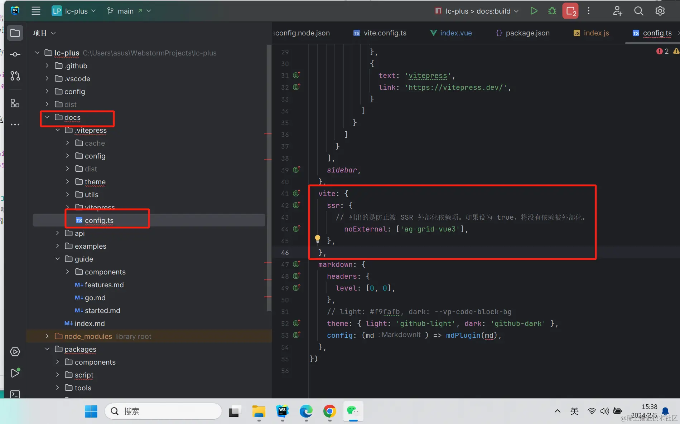Expand the theme folder

click(68, 182)
